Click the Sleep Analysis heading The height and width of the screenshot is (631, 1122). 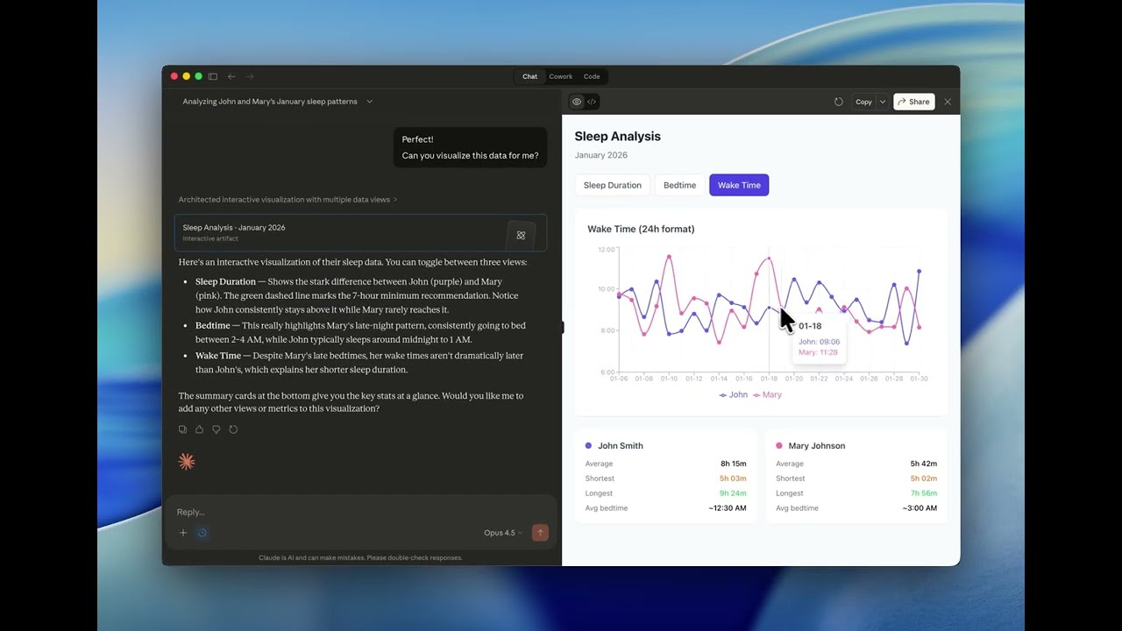tap(618, 136)
